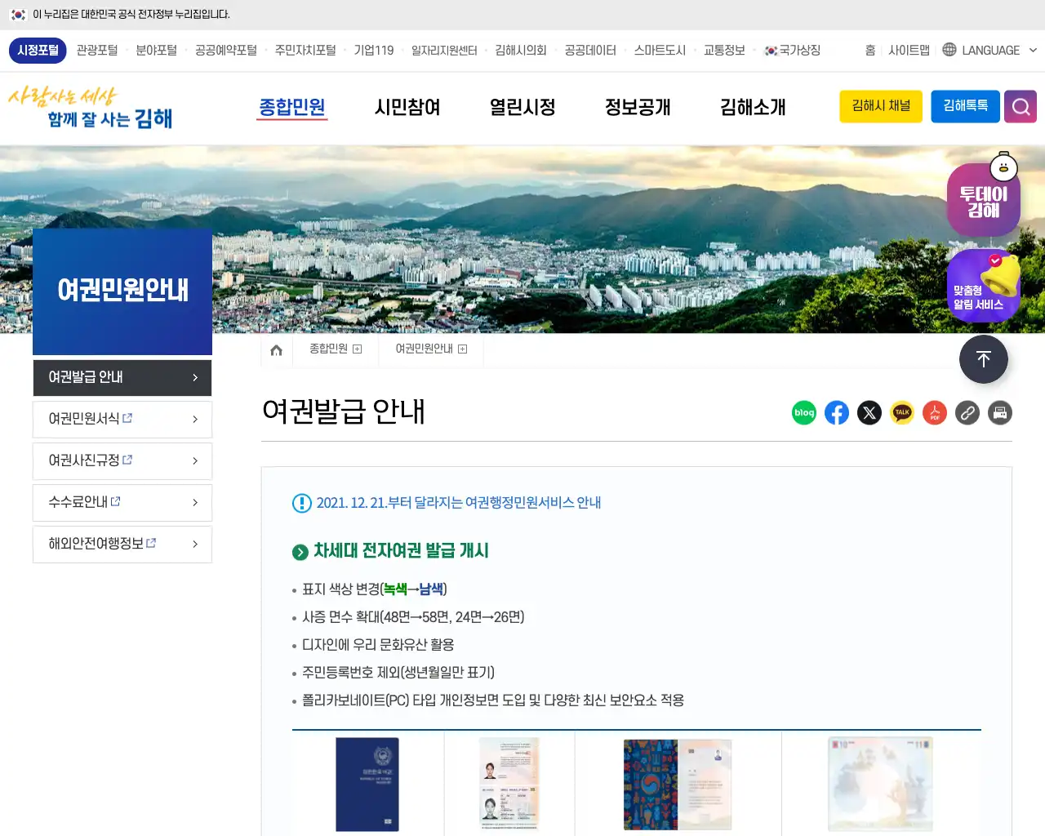Open the 열린시정 main menu
The height and width of the screenshot is (836, 1045).
522,107
